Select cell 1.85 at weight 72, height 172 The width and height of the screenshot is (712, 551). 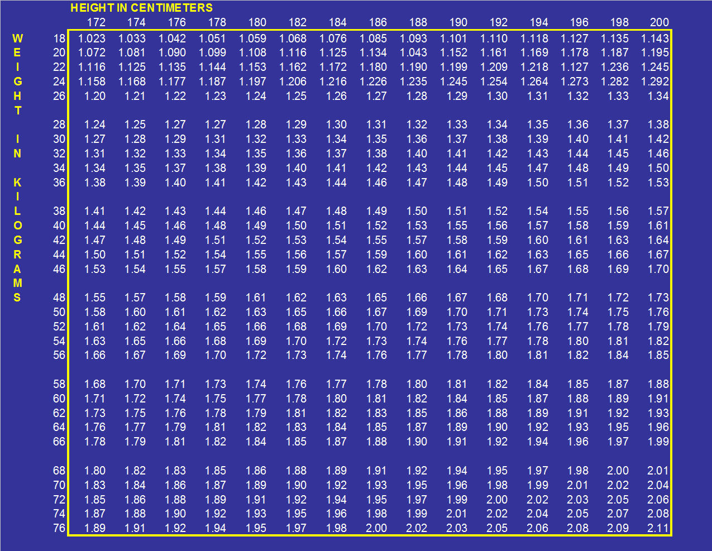95,500
